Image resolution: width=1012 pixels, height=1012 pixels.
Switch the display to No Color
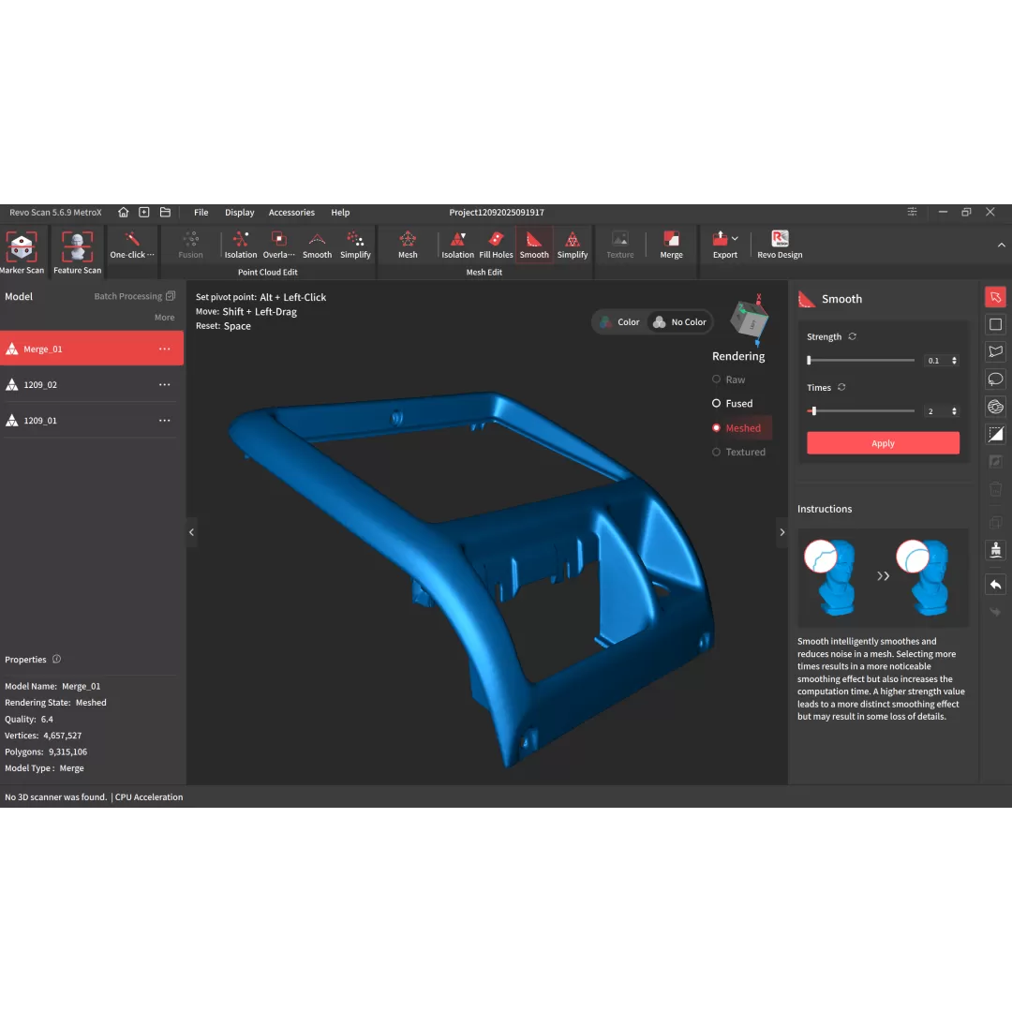679,322
